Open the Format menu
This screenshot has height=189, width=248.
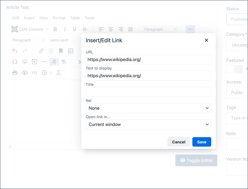click(59, 18)
